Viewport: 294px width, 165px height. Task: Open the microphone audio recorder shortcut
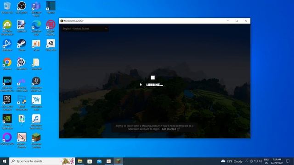[x=36, y=81]
